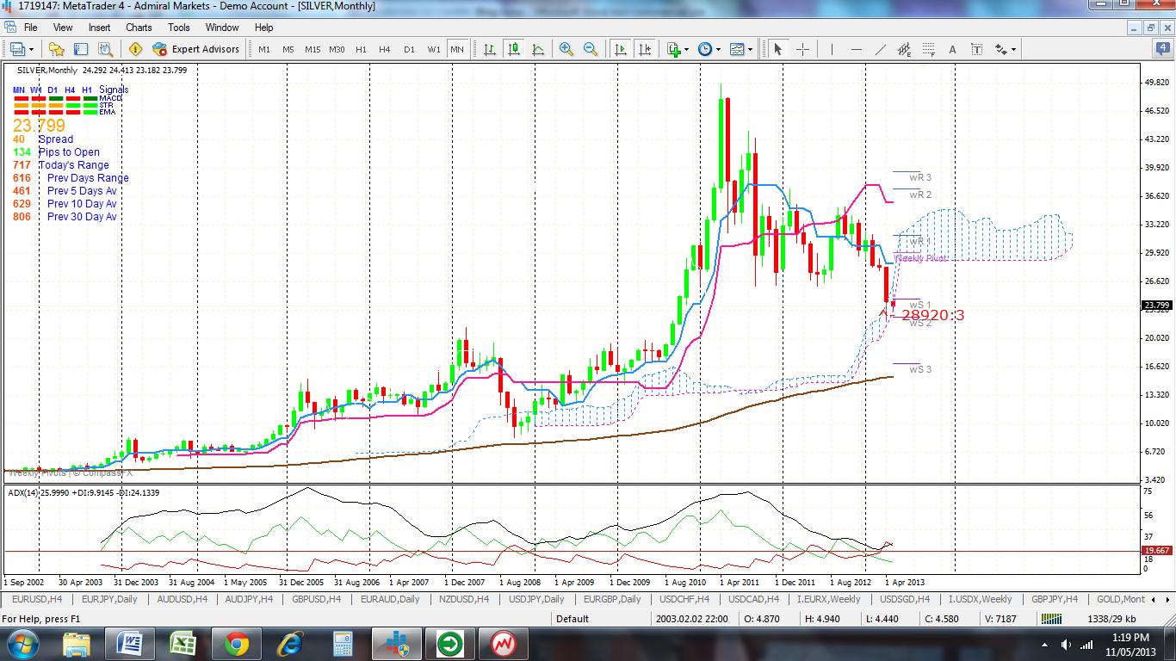Screen dimensions: 1176x661
Task: Switch to D1 daily timeframe
Action: (409, 49)
